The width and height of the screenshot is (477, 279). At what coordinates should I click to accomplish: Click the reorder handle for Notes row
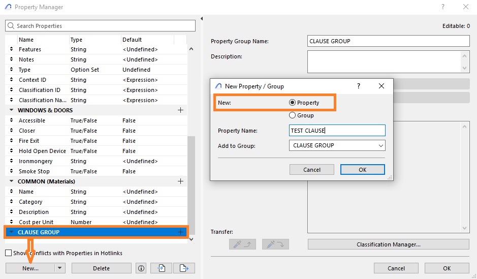click(x=11, y=59)
